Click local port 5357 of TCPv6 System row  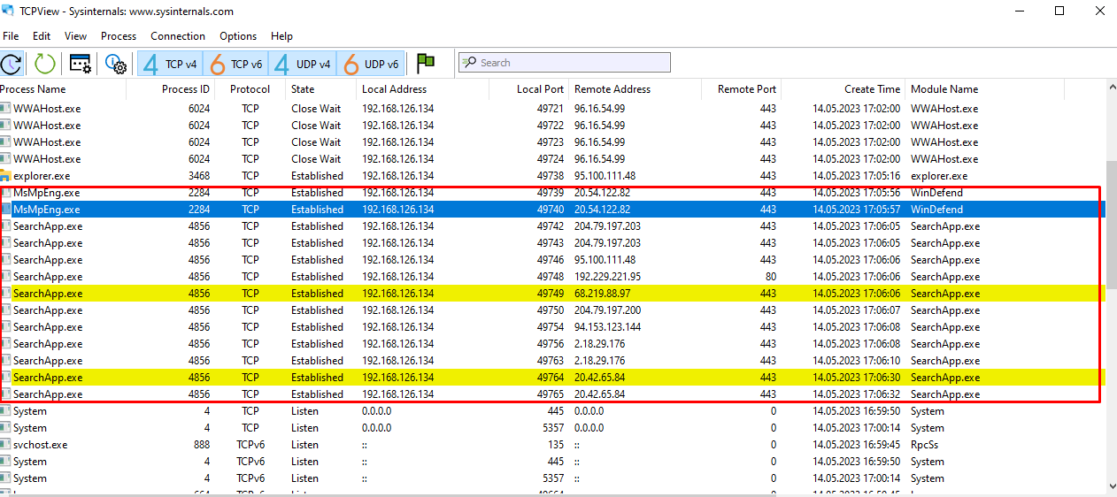[552, 478]
